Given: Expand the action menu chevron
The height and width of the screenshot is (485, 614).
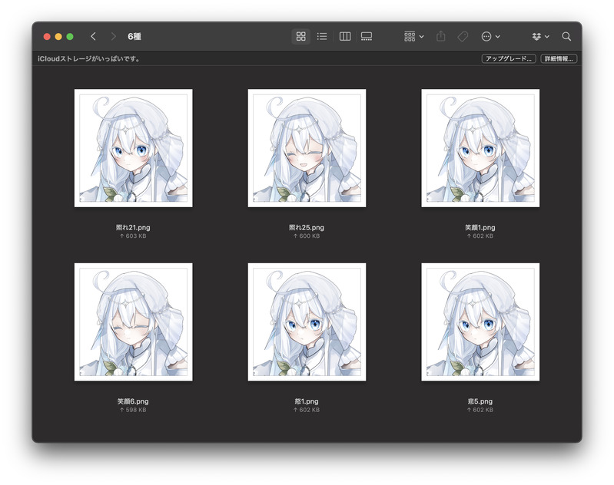Looking at the screenshot, I should coord(498,37).
